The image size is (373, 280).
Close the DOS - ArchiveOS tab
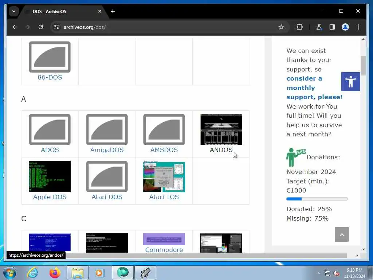click(100, 11)
